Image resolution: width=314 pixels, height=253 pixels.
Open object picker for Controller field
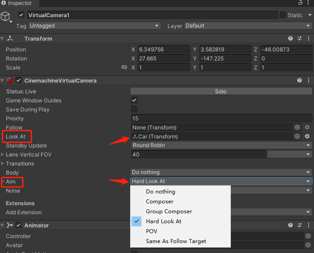coord(308,236)
